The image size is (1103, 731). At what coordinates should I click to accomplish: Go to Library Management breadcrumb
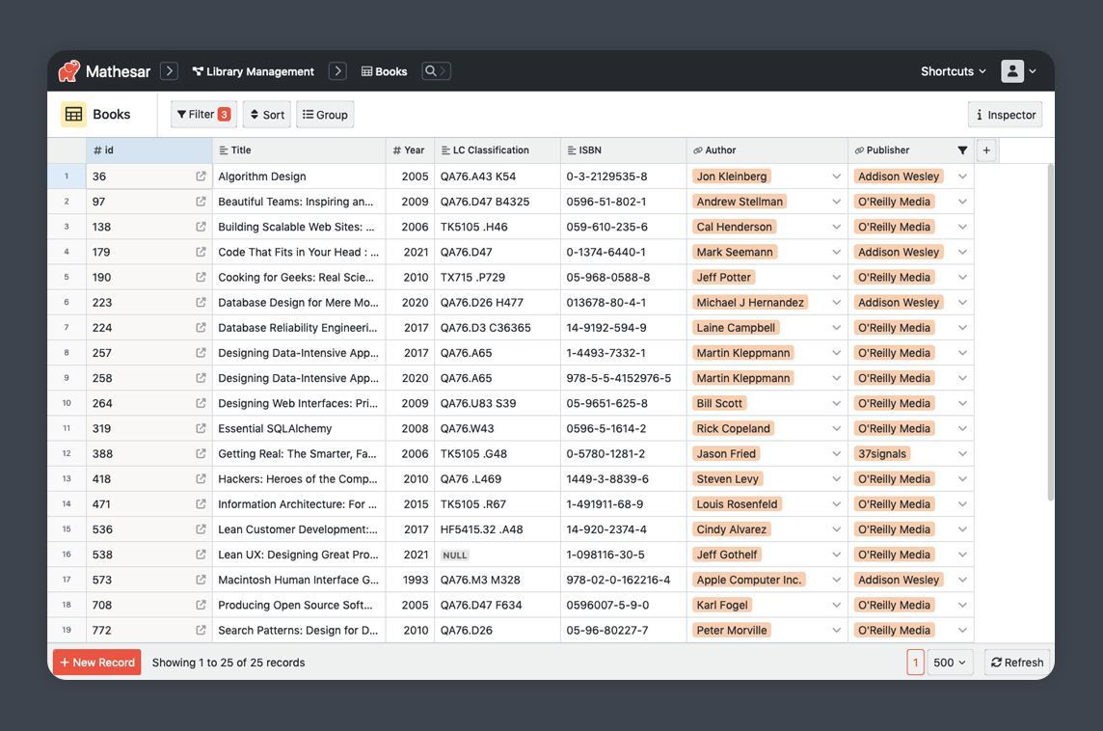pos(254,71)
